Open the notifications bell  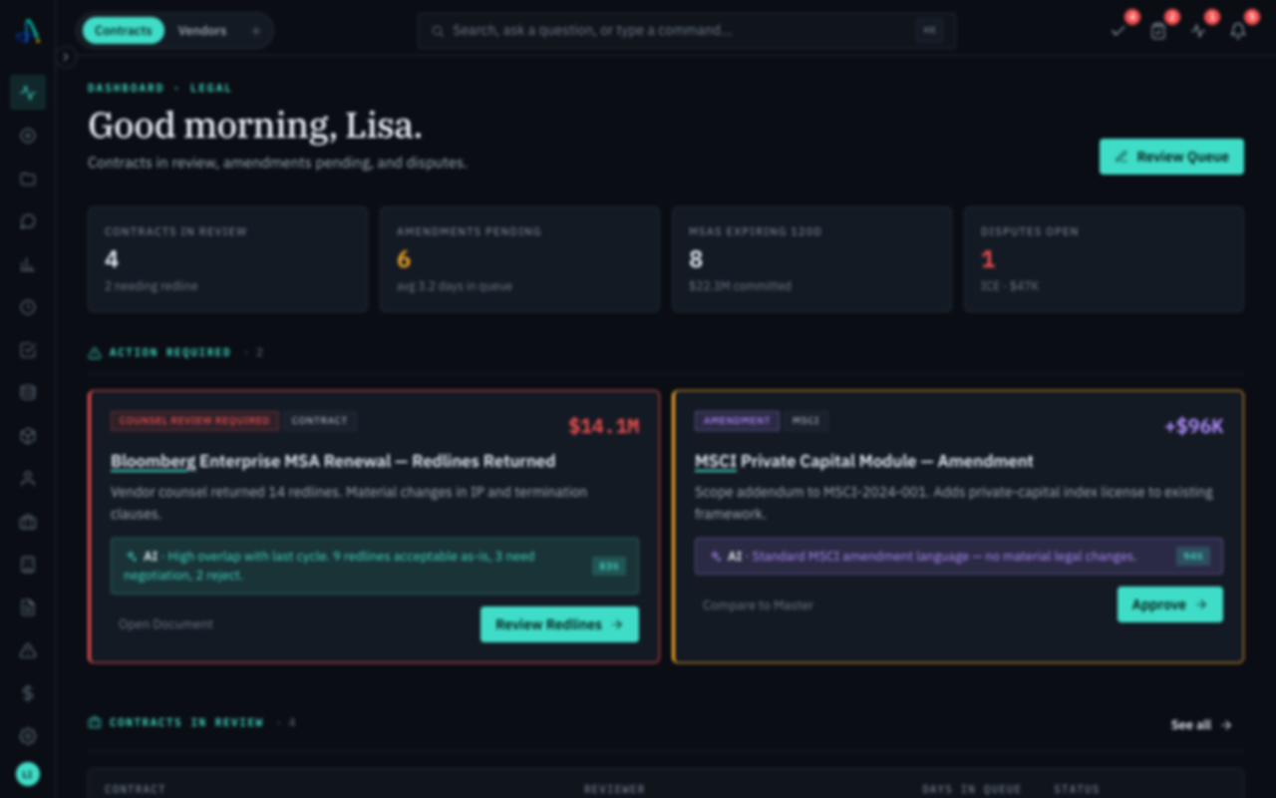tap(1238, 31)
